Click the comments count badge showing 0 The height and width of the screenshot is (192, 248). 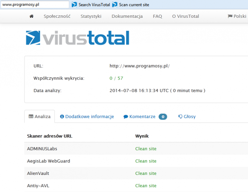pos(163,117)
